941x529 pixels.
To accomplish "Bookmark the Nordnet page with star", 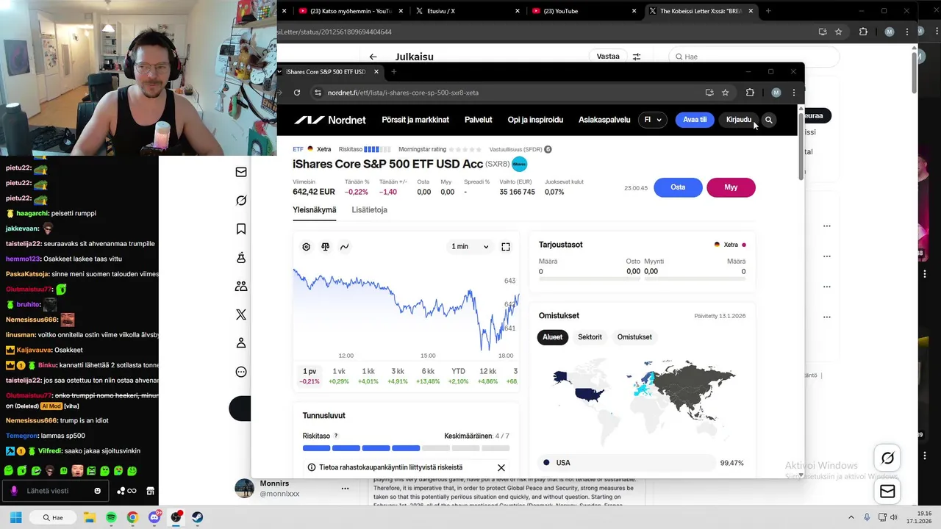I will click(x=726, y=93).
